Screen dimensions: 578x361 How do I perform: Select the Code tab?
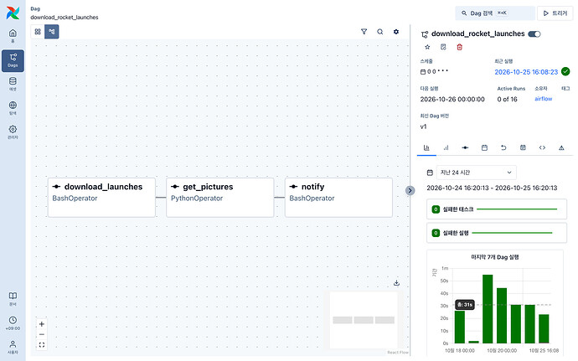tap(542, 148)
